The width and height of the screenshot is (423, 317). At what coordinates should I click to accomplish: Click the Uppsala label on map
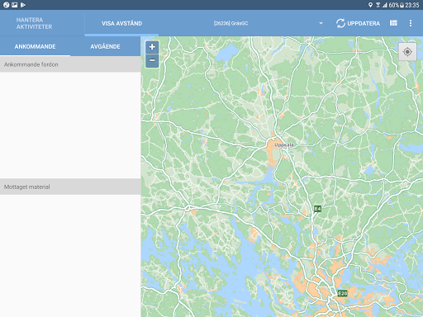[x=284, y=144]
